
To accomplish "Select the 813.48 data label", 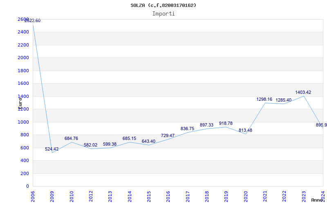I will [245, 130].
